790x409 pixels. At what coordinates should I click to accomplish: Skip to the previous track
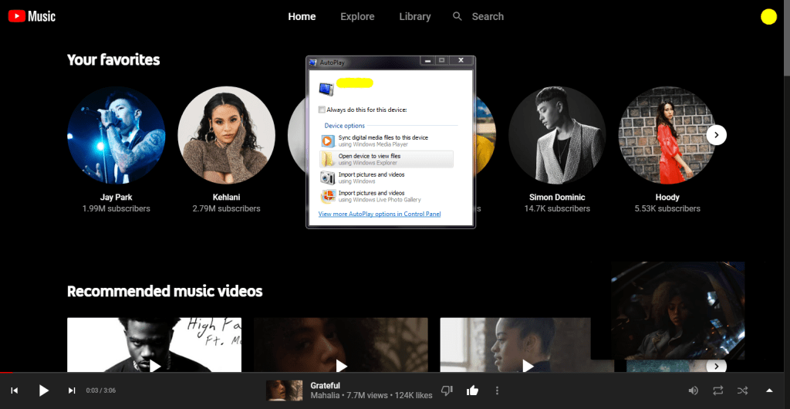(x=15, y=390)
